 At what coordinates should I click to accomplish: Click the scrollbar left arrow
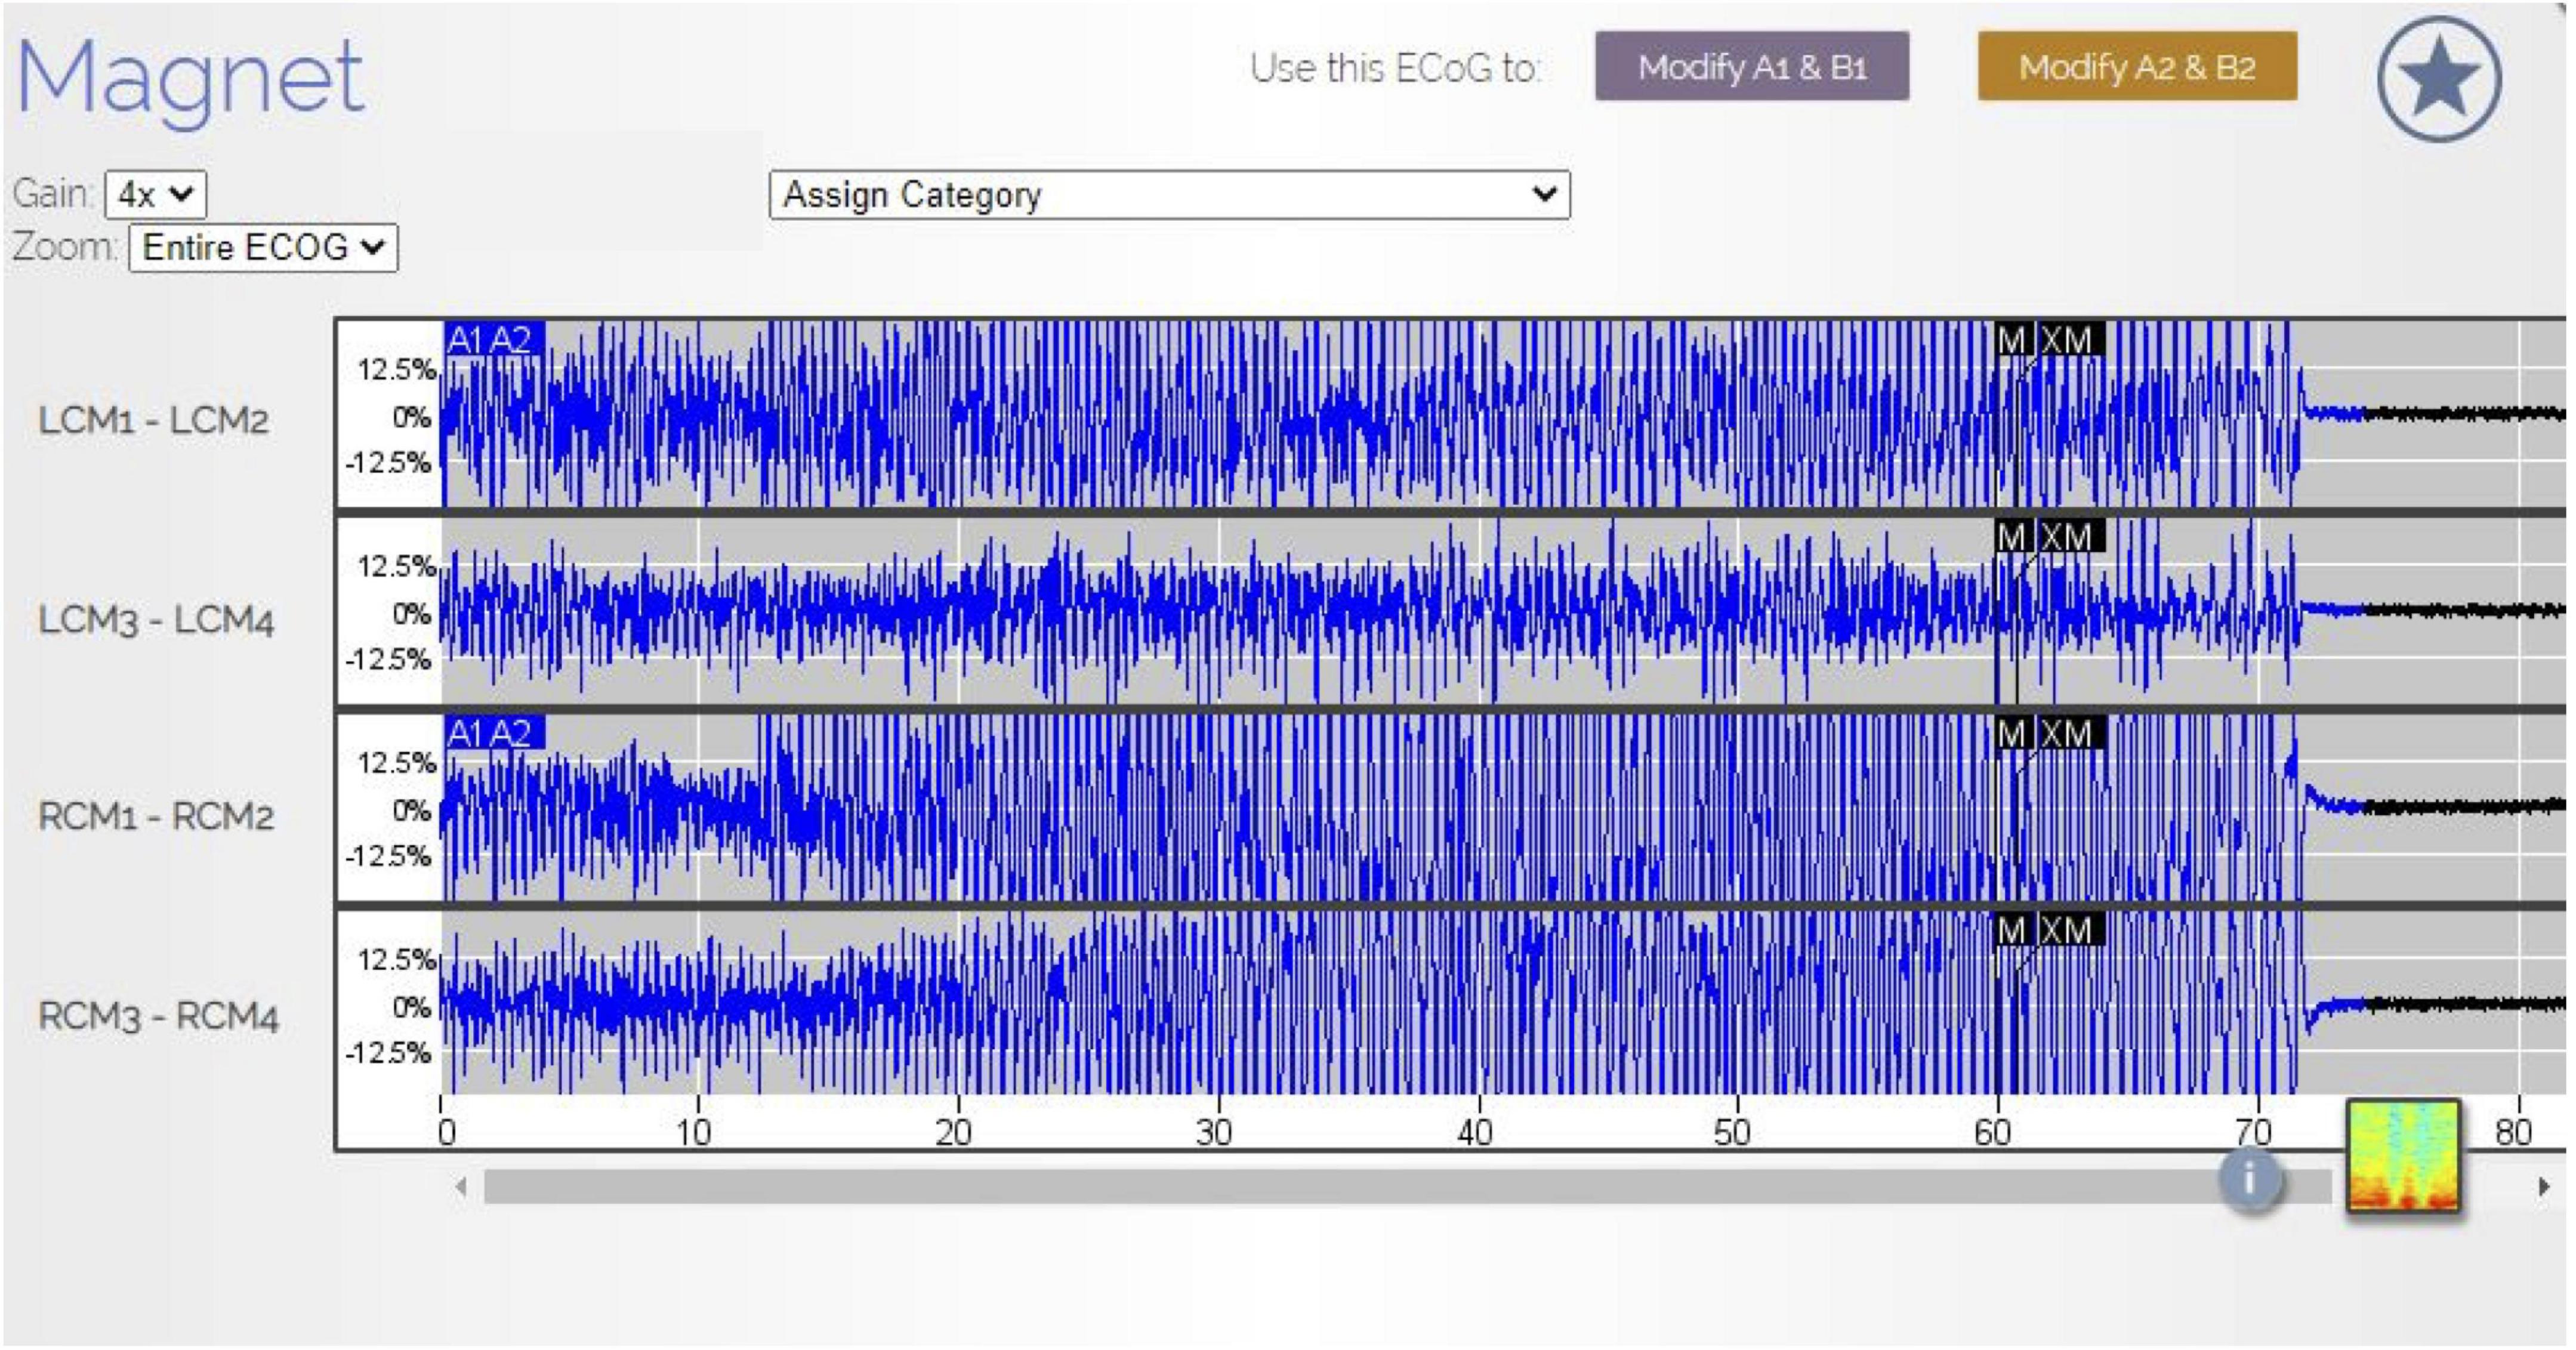(460, 1187)
